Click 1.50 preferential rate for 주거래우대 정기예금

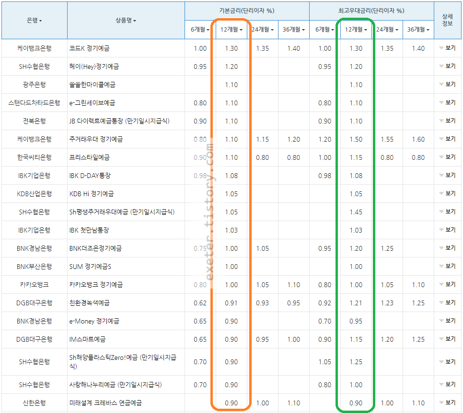point(356,139)
